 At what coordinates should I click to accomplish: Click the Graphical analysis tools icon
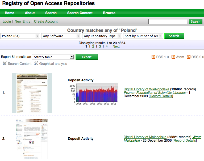(36, 63)
